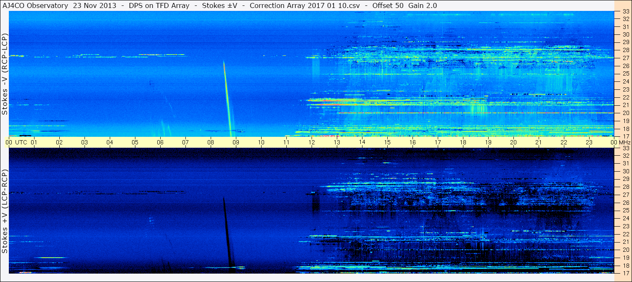
Task: Click the 09 hour mark on UTC axis
Action: click(x=236, y=142)
